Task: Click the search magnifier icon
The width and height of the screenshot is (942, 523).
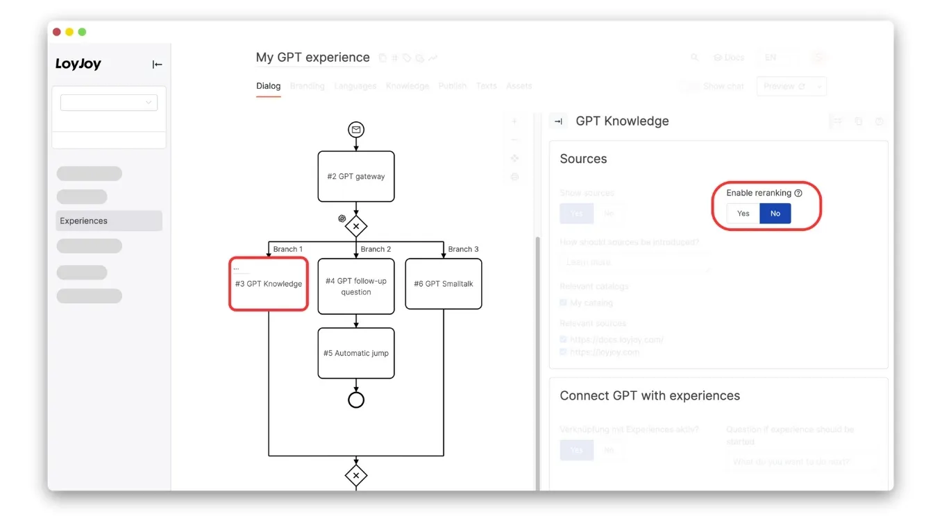Action: click(694, 58)
